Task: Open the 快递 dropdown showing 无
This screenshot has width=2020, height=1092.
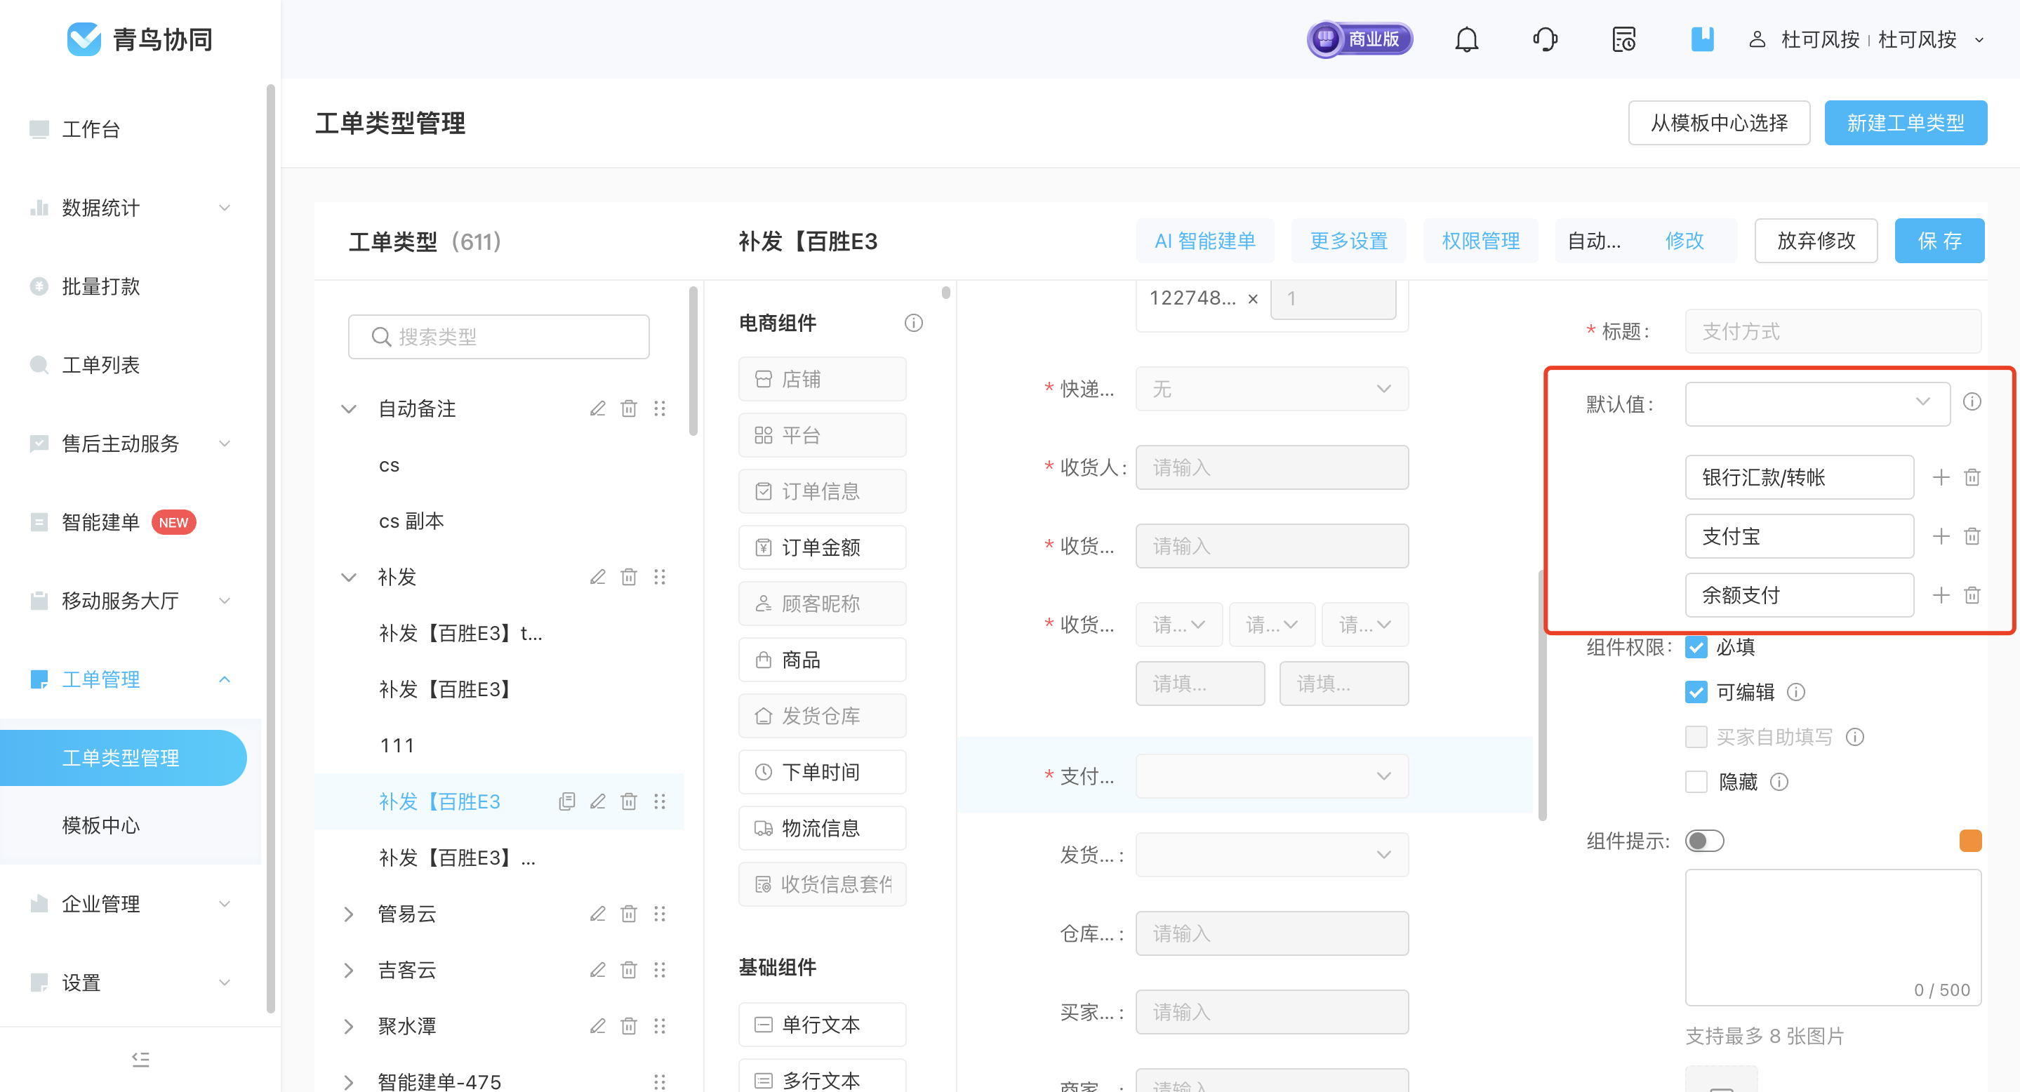Action: [x=1272, y=389]
